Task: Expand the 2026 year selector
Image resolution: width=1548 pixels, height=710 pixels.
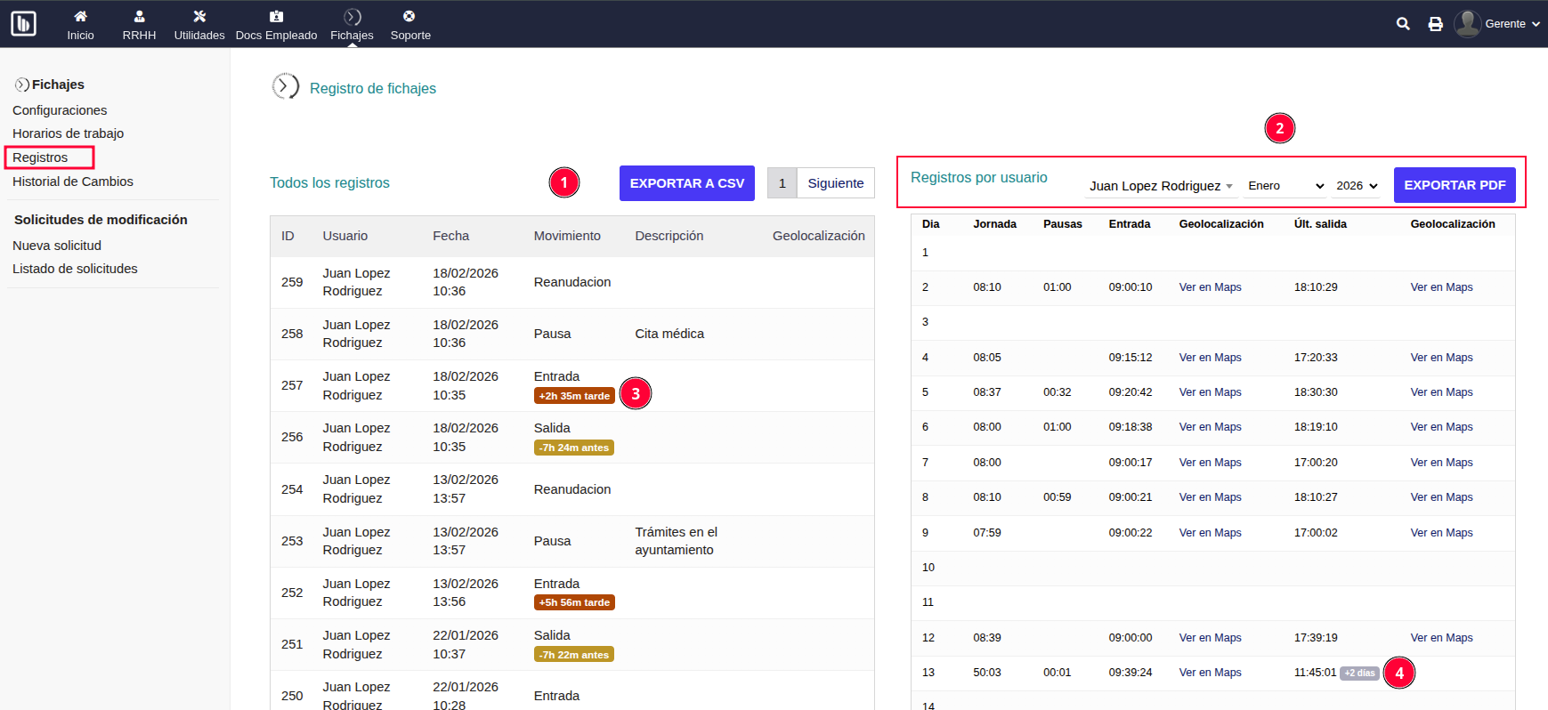Action: pyautogui.click(x=1357, y=186)
